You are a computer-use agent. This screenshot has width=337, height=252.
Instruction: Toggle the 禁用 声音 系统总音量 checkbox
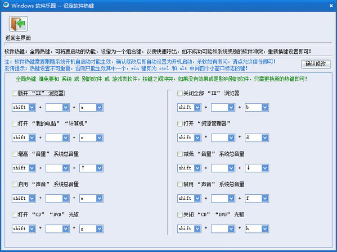click(x=180, y=184)
